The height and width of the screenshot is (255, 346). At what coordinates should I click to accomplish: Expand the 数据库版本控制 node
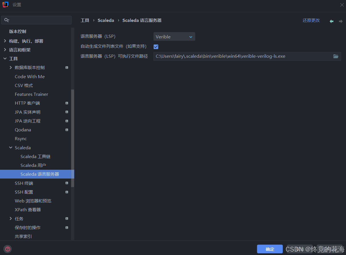tap(11, 68)
